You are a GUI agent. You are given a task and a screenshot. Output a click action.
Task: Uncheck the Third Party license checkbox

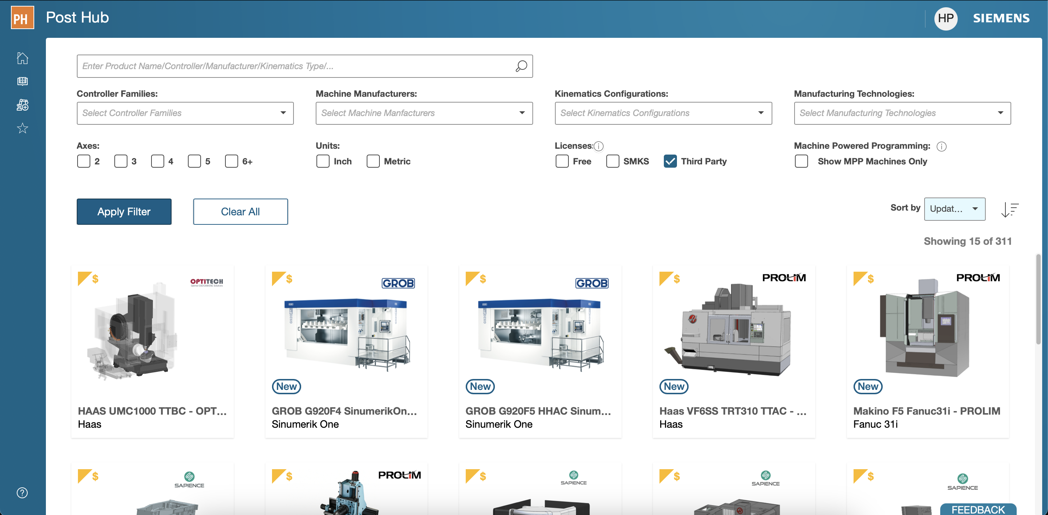tap(670, 161)
